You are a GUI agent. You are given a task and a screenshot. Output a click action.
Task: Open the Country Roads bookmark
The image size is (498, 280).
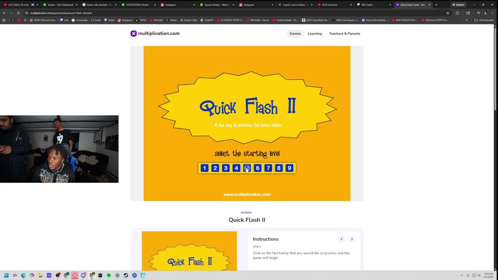coord(285,20)
